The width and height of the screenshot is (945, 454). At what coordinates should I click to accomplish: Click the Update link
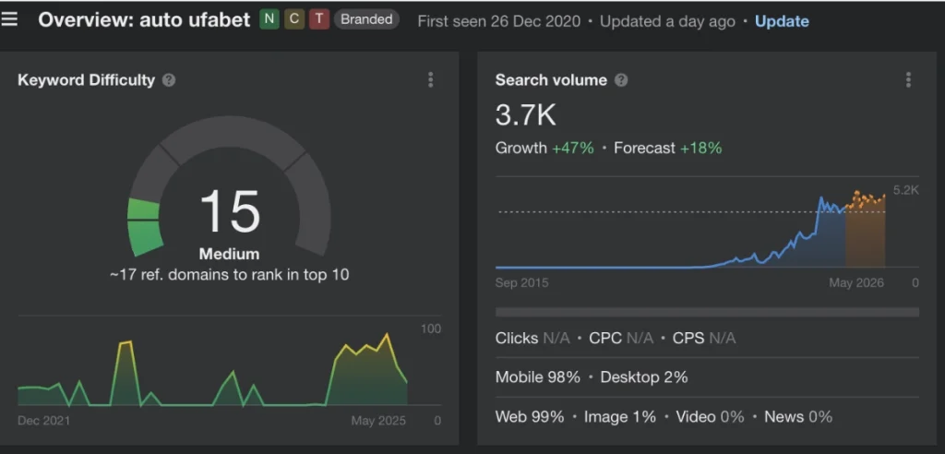782,21
